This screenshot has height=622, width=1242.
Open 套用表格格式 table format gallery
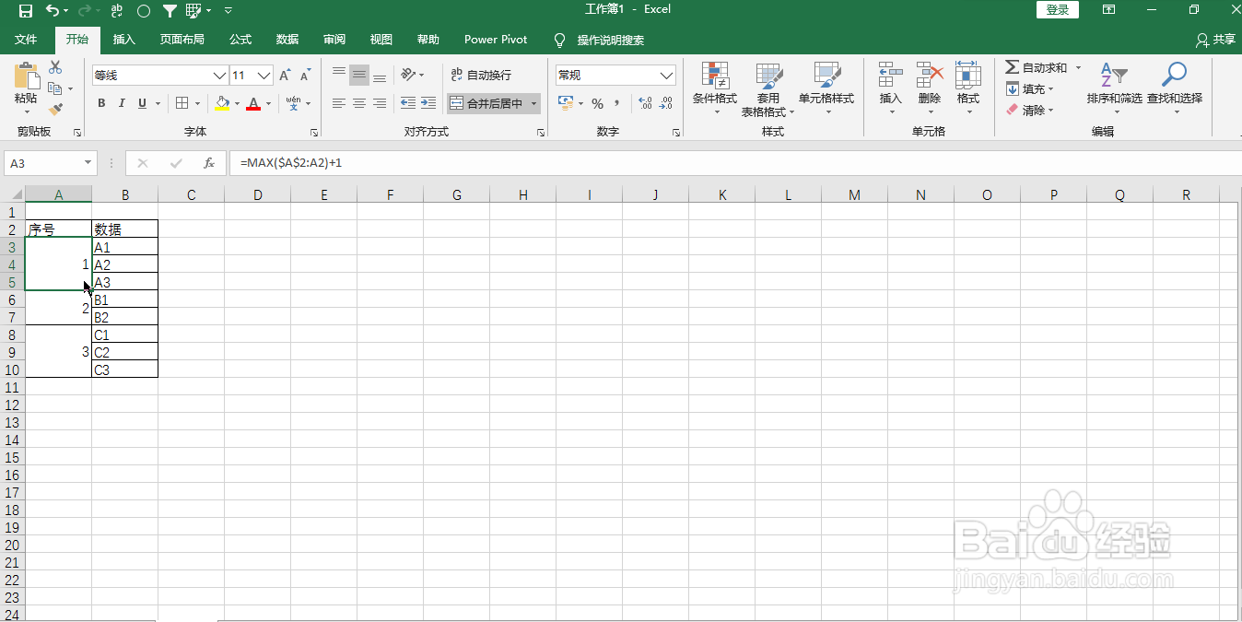(x=768, y=88)
